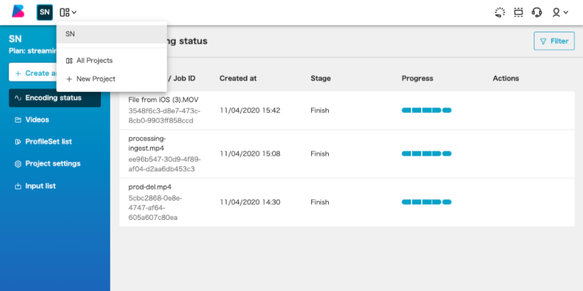583x291 pixels.
Task: Navigate to ProfileSet list
Action: tap(49, 142)
